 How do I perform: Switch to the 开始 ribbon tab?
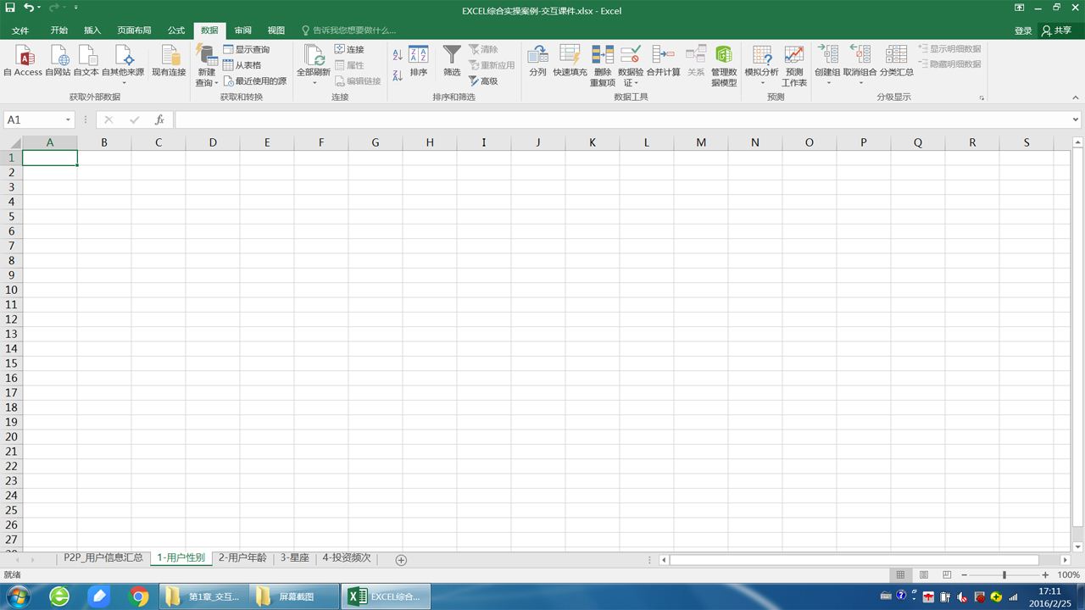[x=58, y=30]
